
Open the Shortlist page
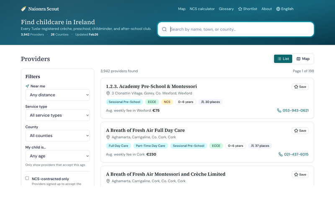click(x=247, y=9)
